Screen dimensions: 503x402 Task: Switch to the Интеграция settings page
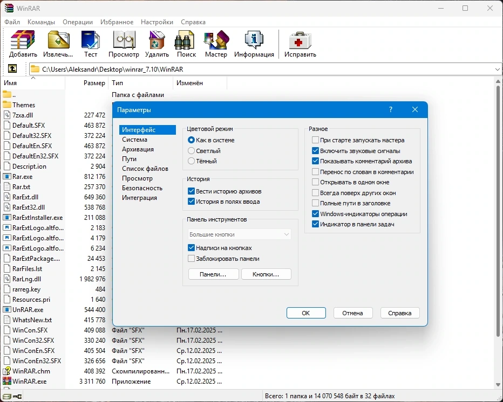(139, 198)
